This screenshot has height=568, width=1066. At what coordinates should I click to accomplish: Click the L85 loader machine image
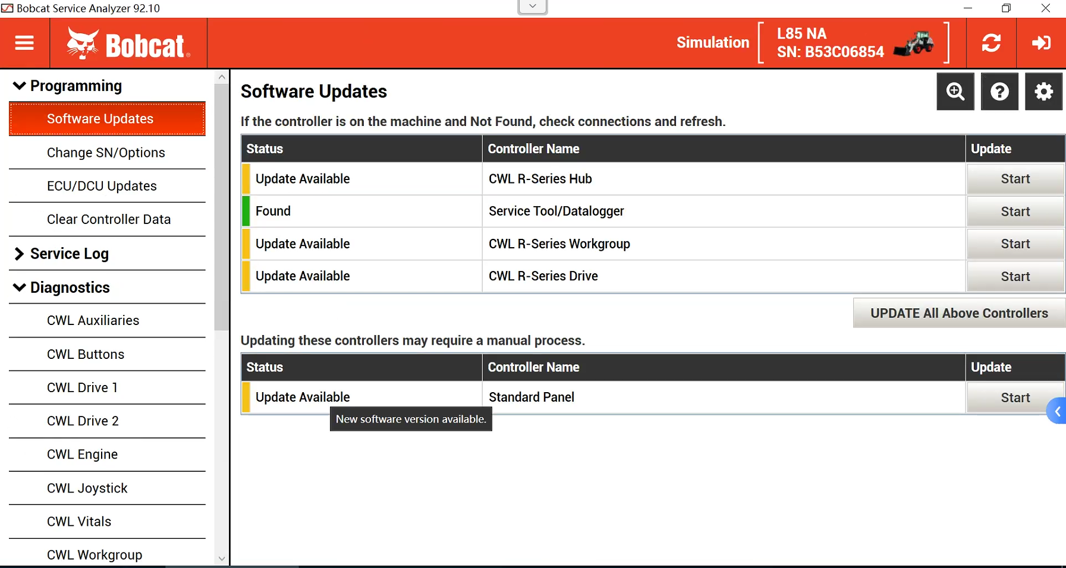[914, 43]
